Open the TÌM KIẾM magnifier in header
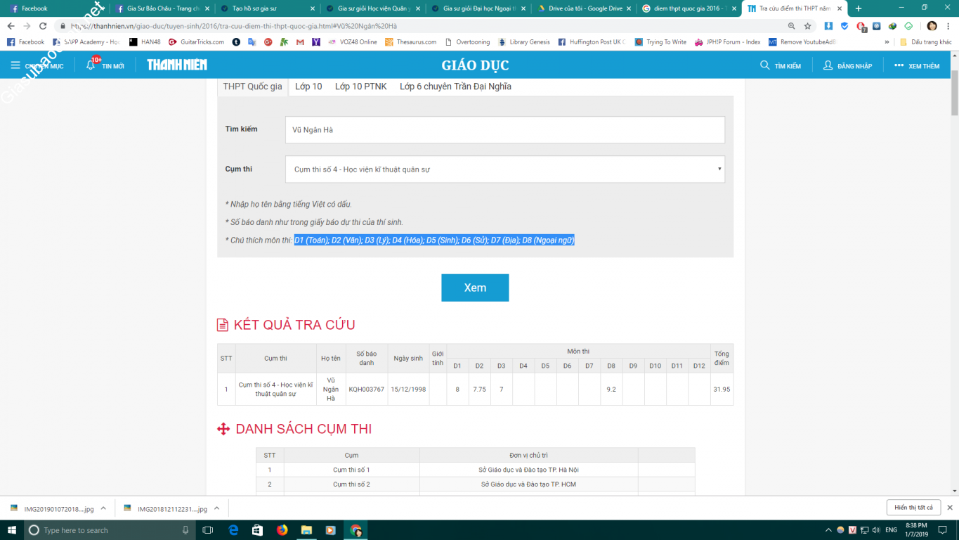The width and height of the screenshot is (959, 540). tap(765, 65)
